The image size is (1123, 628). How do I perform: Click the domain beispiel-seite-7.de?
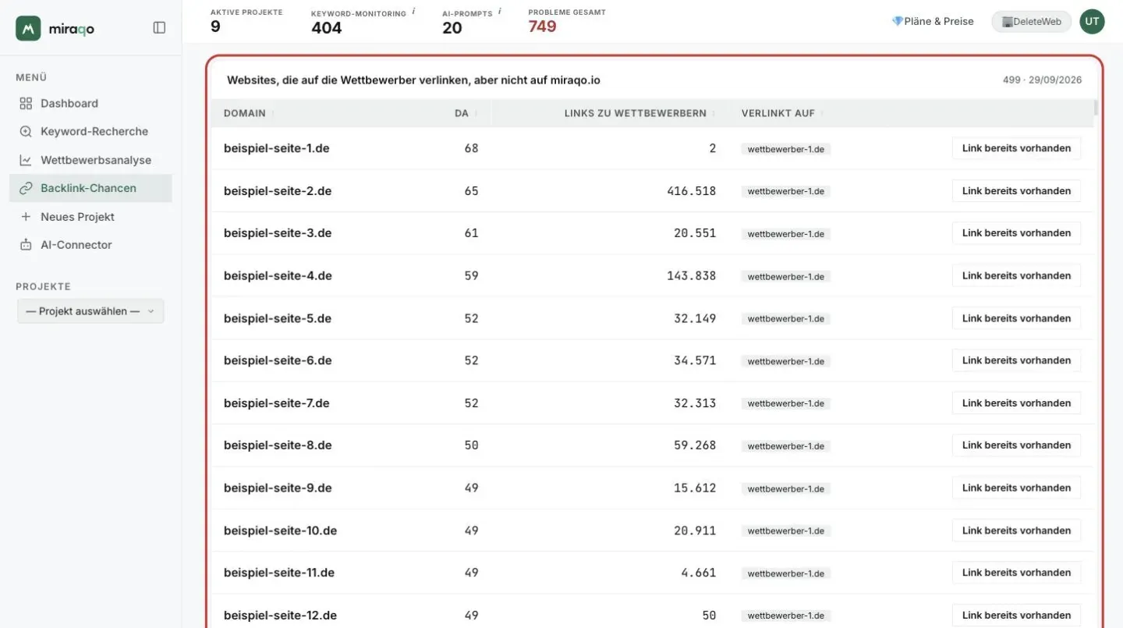coord(277,403)
